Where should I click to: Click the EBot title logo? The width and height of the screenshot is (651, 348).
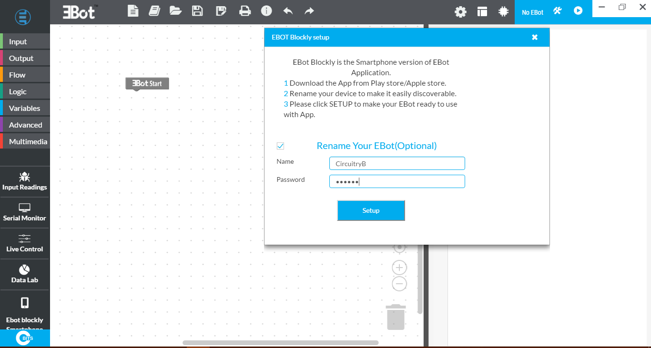click(x=81, y=12)
